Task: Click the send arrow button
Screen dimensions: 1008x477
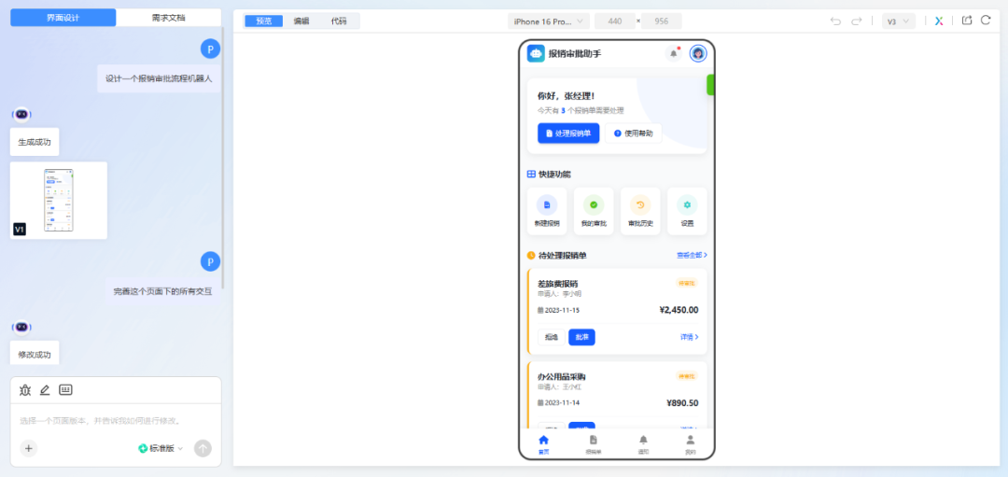Action: [203, 448]
